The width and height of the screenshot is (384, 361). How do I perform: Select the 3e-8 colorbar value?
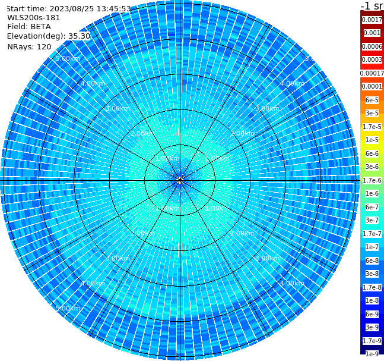click(x=372, y=274)
